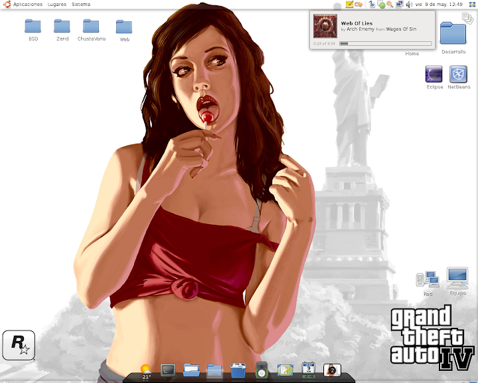This screenshot has width=478, height=383.
Task: Launch Eclipse from the desktop
Action: pos(434,74)
